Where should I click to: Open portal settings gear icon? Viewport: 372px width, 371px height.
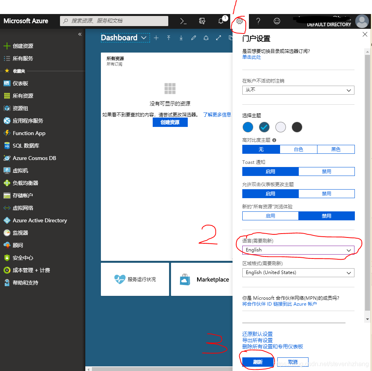[240, 21]
